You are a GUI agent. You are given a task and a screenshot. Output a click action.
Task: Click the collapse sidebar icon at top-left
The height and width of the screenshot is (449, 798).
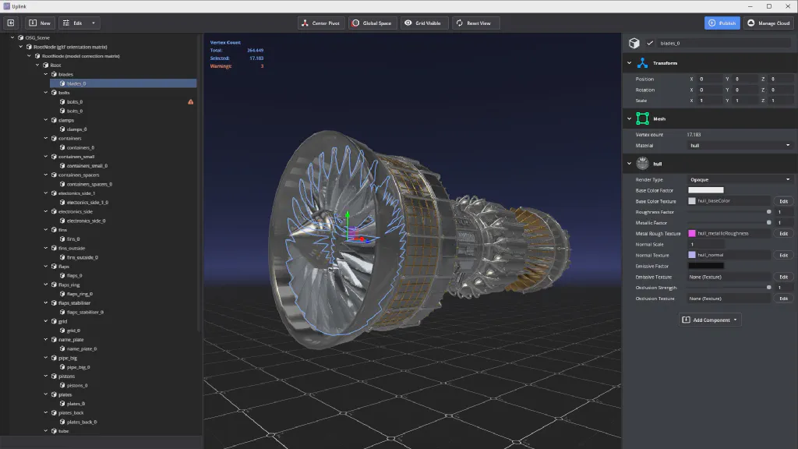coord(11,23)
